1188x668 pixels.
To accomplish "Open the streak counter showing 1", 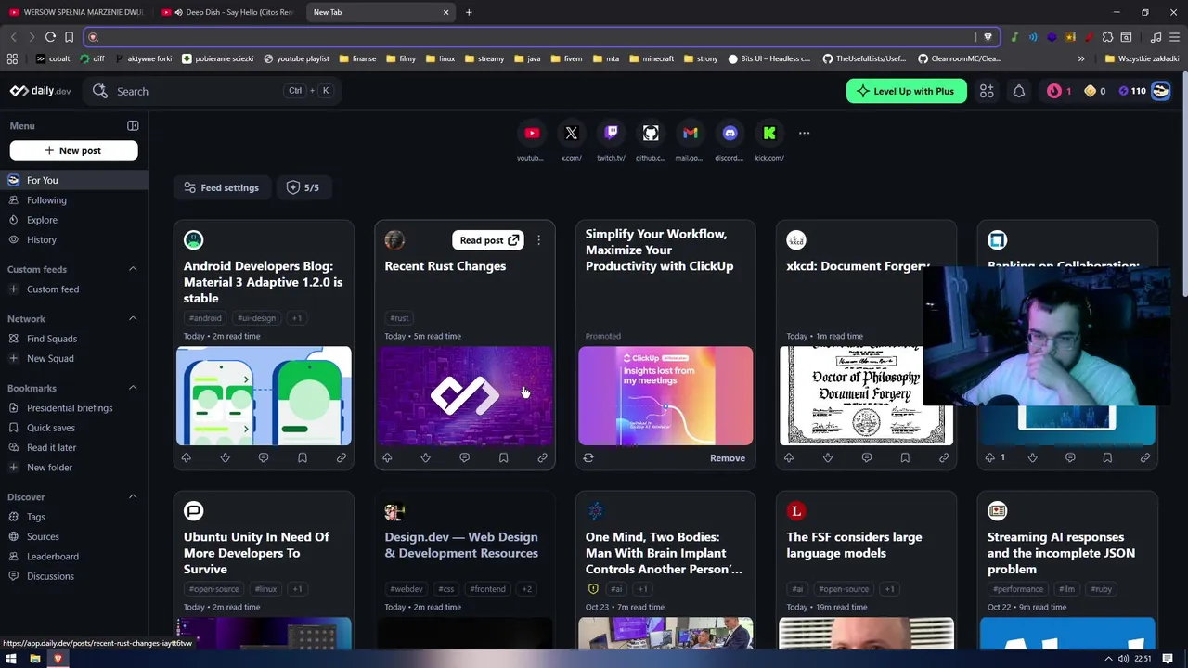I will (x=1059, y=91).
